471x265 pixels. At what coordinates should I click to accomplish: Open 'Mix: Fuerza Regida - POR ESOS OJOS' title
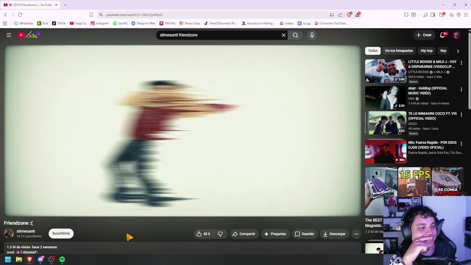click(432, 145)
